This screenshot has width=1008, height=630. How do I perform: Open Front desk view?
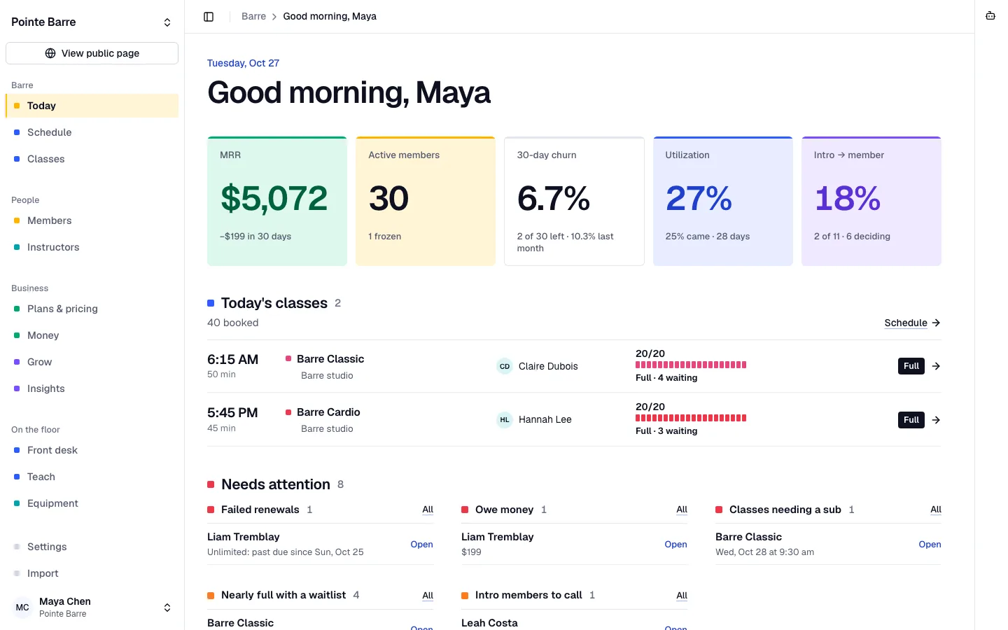point(92,450)
